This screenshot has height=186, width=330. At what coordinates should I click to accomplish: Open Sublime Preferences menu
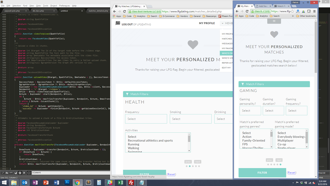(x=64, y=6)
